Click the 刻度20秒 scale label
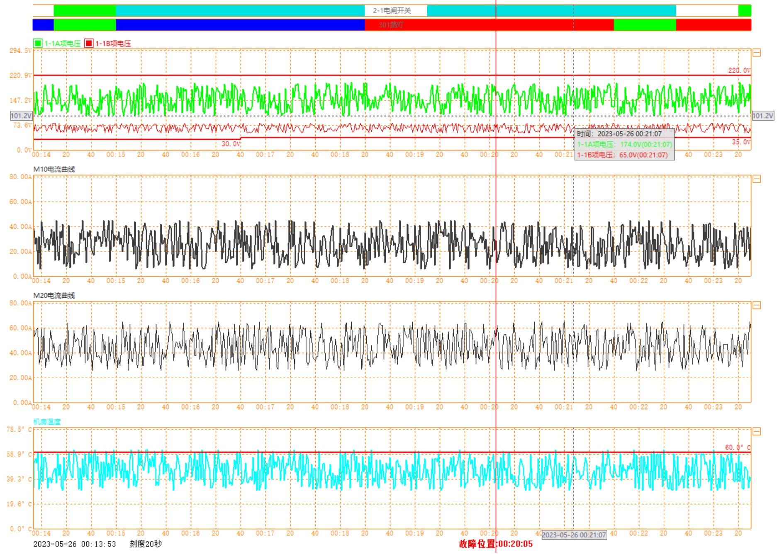Screen dimensions: 784x554 coord(146,544)
